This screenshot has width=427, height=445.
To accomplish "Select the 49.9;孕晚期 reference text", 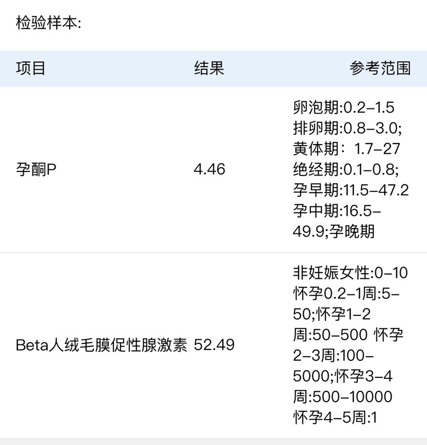I will pos(334,231).
